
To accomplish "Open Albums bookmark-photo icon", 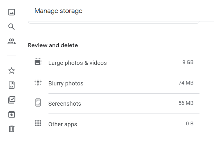I will (12, 85).
